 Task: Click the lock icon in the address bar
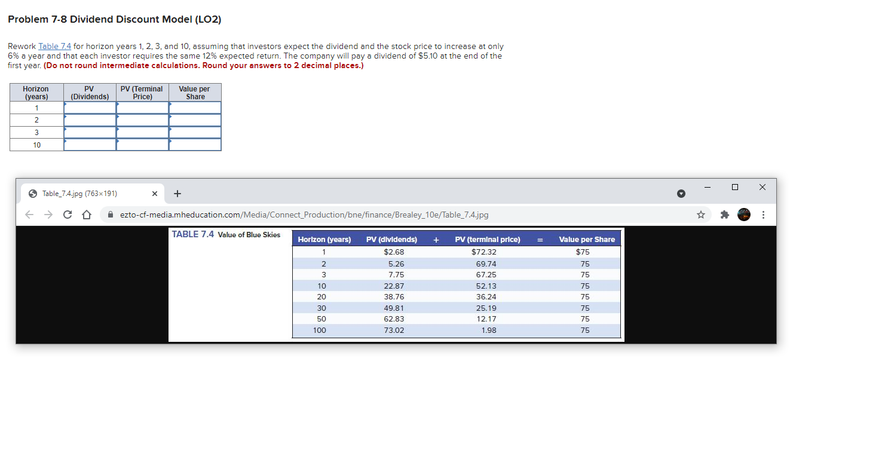point(111,215)
